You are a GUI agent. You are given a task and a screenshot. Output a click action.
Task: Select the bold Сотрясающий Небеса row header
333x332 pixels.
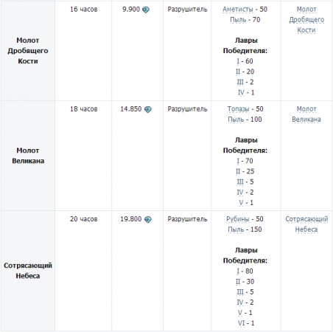(28, 271)
